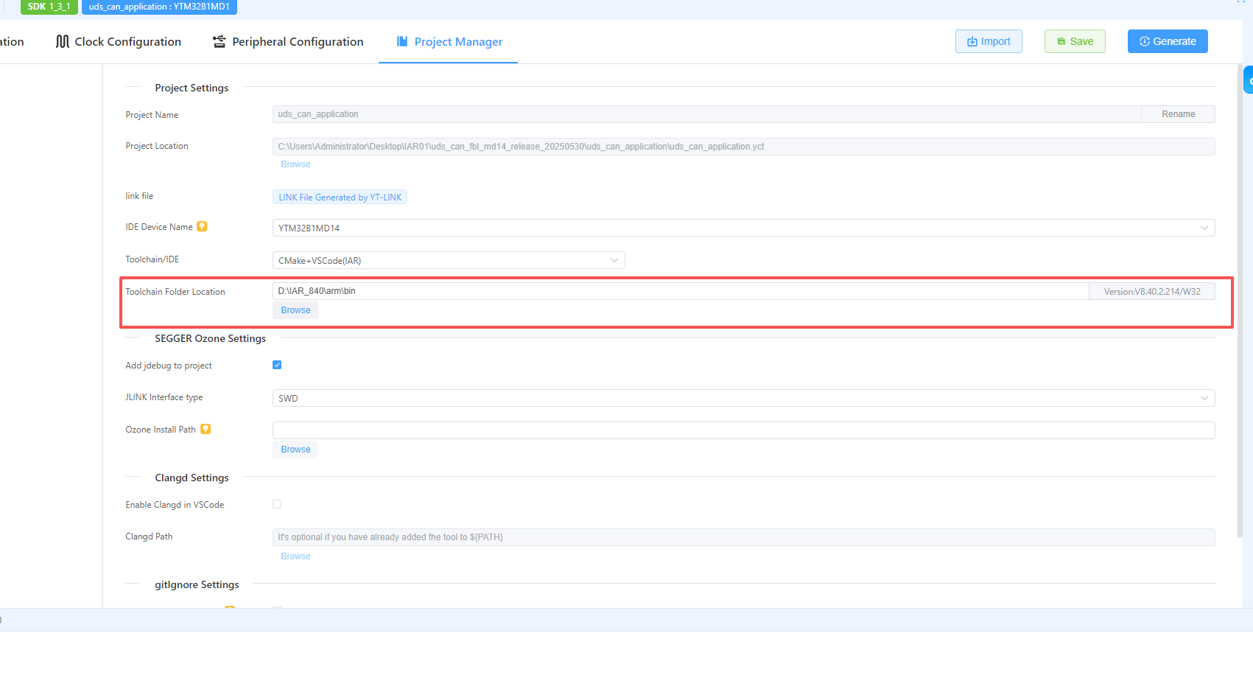The image size is (1253, 692).
Task: Click the help icon beside Ozone Install Path
Action: click(x=206, y=430)
